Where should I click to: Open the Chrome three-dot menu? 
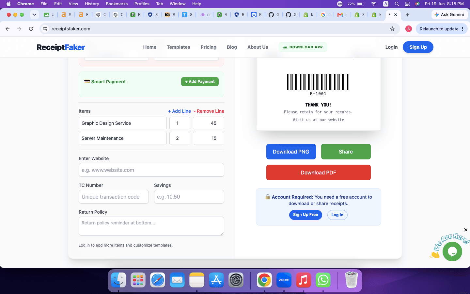click(462, 29)
